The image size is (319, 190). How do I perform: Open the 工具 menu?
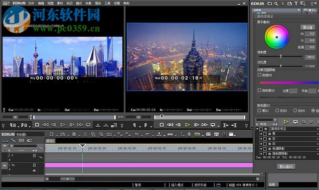(x=107, y=3)
